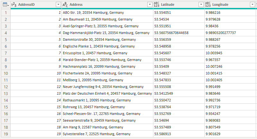Viewport: 257px width, 139px height.
Task: Select row number 4
Action: pos(5,33)
